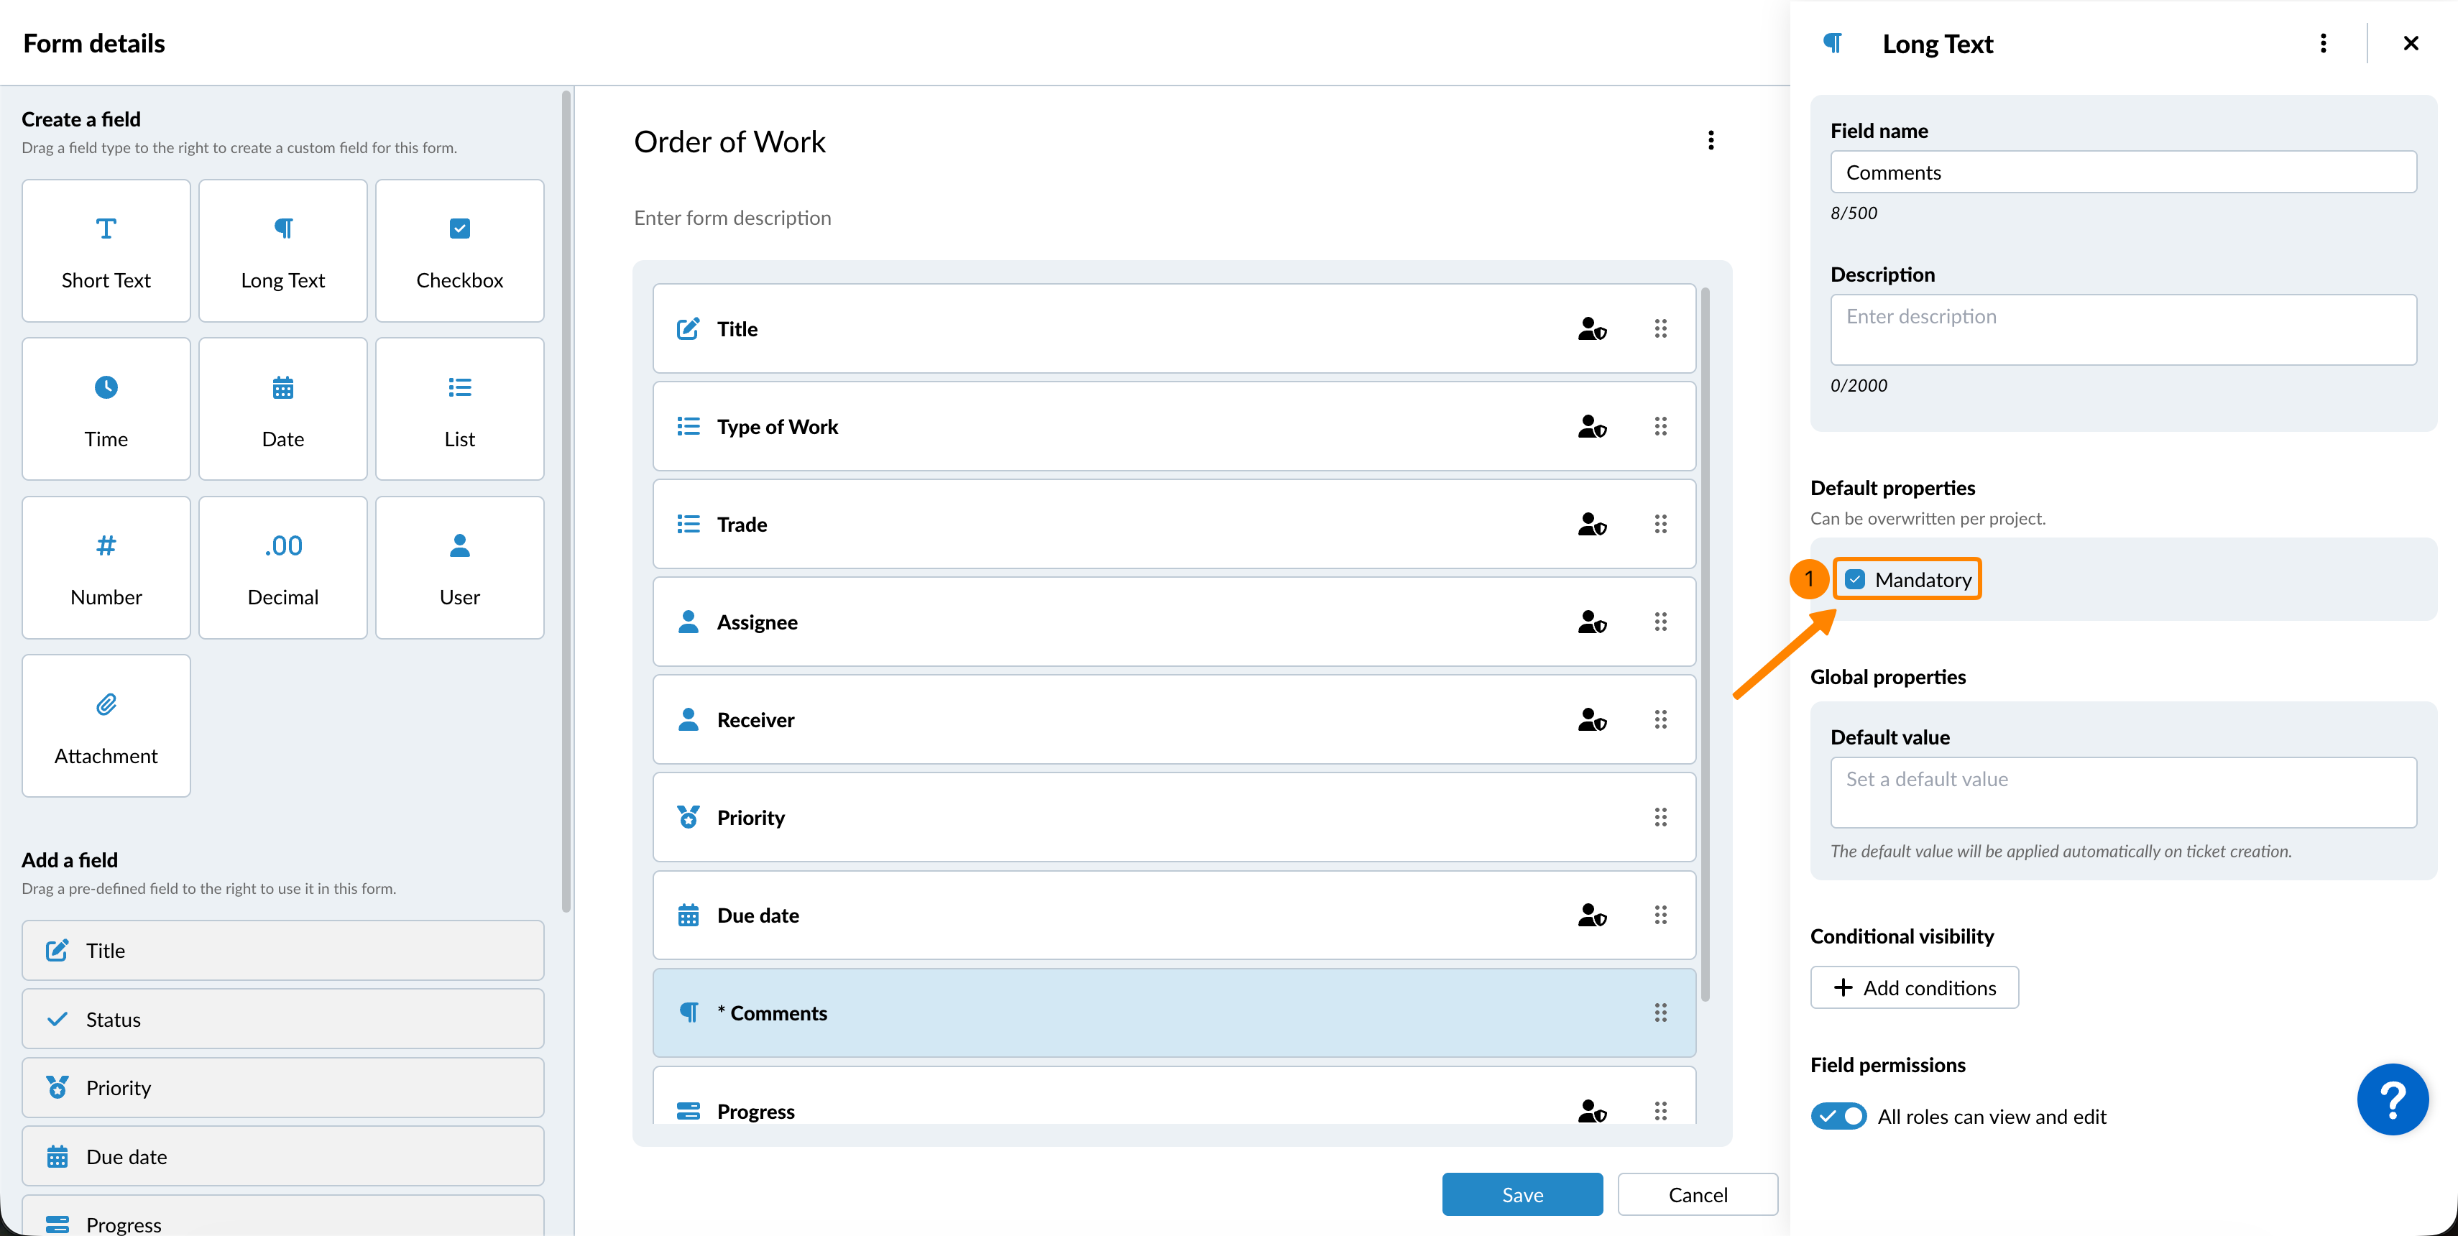The height and width of the screenshot is (1236, 2458).
Task: Uncheck the Mandatory checkbox
Action: [1855, 580]
